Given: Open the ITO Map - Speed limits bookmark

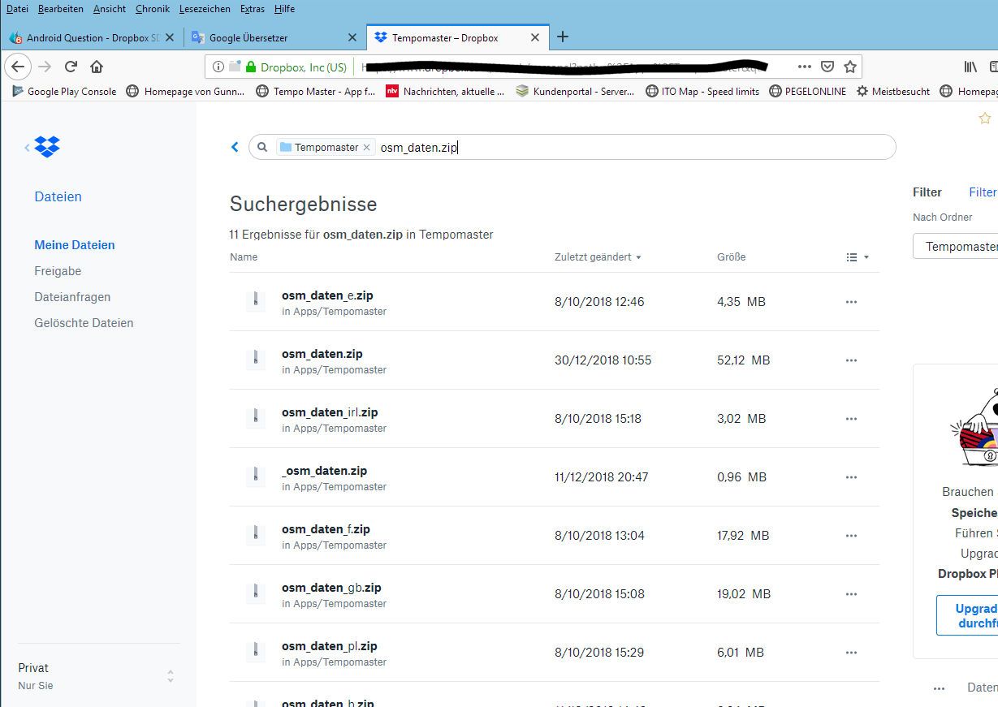Looking at the screenshot, I should 702,92.
